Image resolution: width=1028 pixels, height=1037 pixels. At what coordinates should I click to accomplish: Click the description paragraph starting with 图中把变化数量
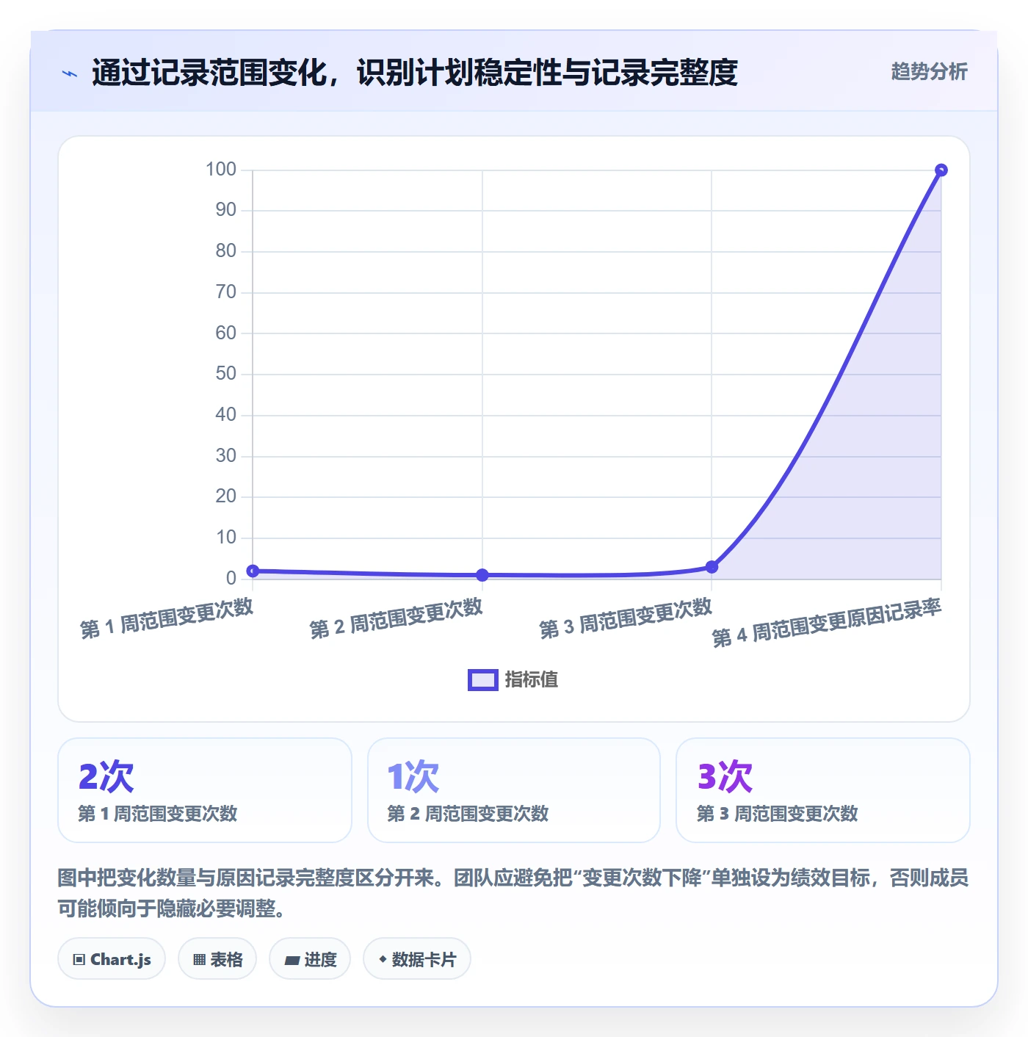click(x=513, y=893)
